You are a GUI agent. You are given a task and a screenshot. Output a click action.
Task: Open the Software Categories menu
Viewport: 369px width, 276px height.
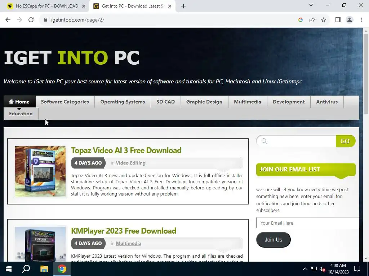click(65, 102)
